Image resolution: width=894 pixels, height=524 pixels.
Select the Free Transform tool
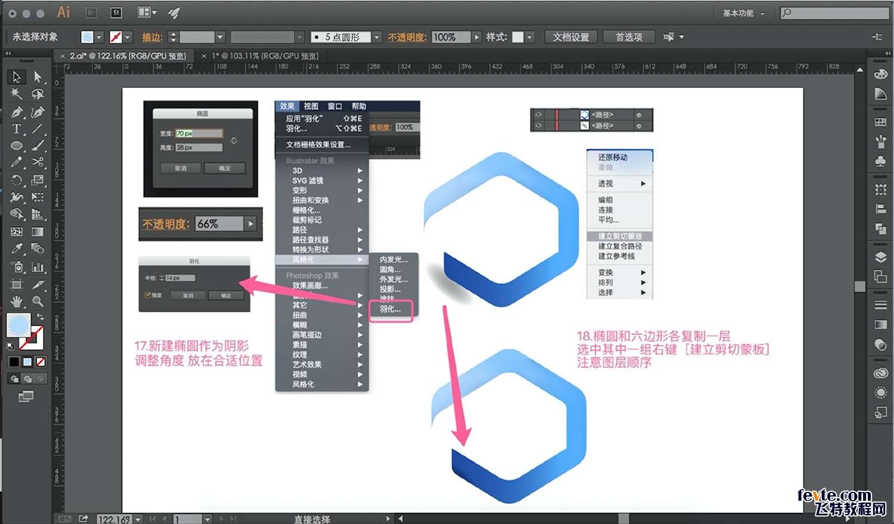pos(38,197)
